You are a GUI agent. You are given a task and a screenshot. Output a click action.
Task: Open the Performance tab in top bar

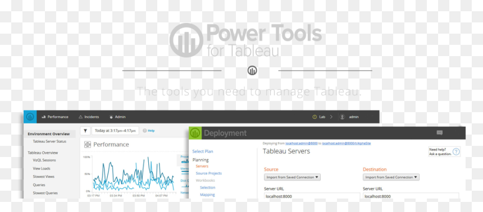[x=55, y=117]
